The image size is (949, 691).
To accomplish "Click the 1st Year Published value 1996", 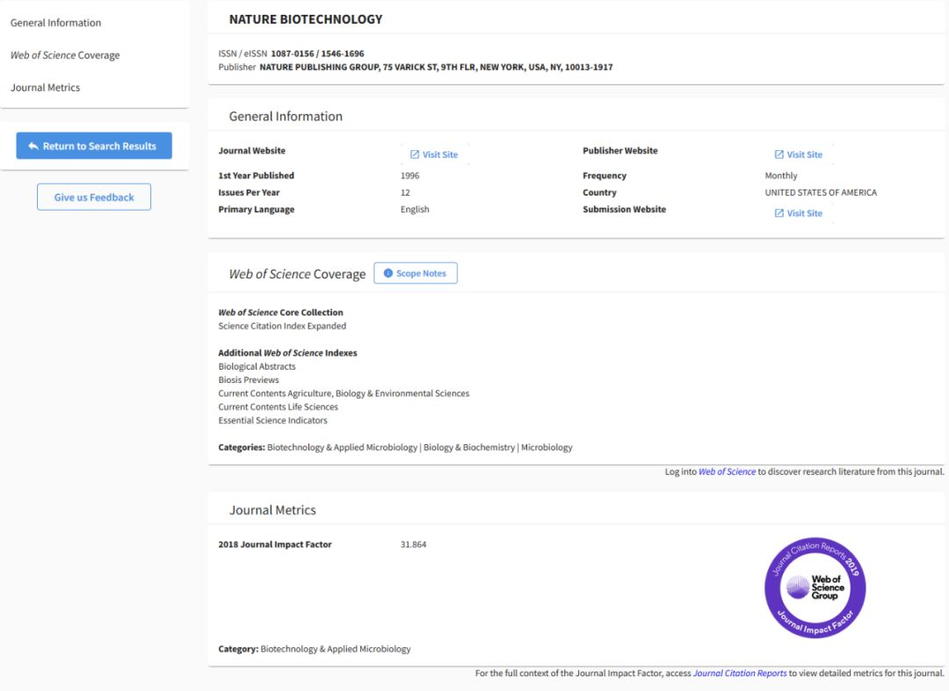I will pos(409,176).
